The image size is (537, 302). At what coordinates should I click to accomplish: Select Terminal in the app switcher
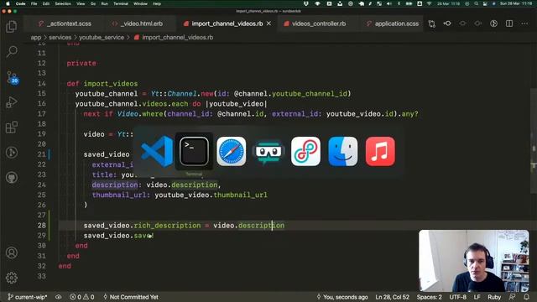click(x=194, y=151)
